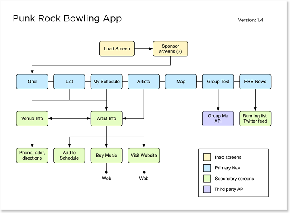
Task: Click the Web label under Buy Music
Action: coord(106,179)
